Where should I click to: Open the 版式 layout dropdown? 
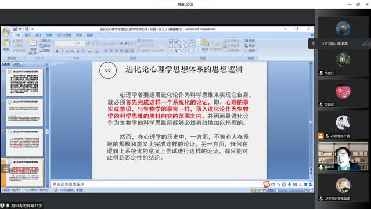(45, 41)
